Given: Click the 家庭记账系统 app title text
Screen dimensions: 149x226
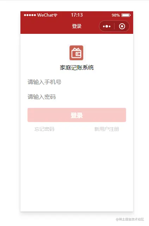Looking at the screenshot, I should click(x=77, y=68).
